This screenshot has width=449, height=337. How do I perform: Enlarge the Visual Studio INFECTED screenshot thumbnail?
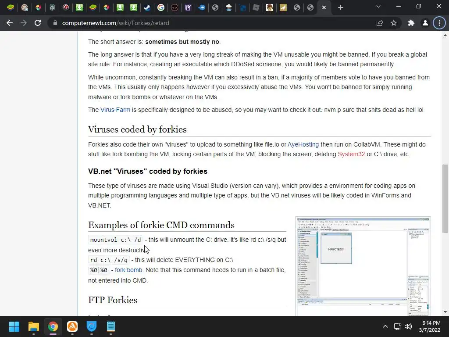click(363, 266)
